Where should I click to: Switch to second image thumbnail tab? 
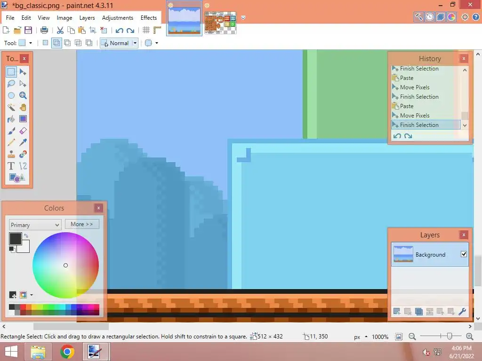coord(220,23)
